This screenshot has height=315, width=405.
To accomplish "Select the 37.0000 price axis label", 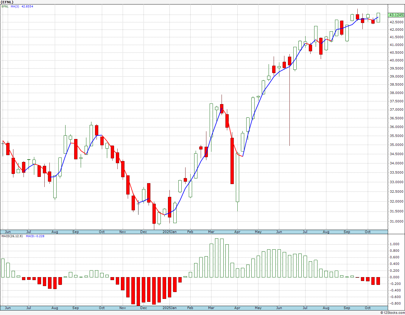I will coord(397,109).
